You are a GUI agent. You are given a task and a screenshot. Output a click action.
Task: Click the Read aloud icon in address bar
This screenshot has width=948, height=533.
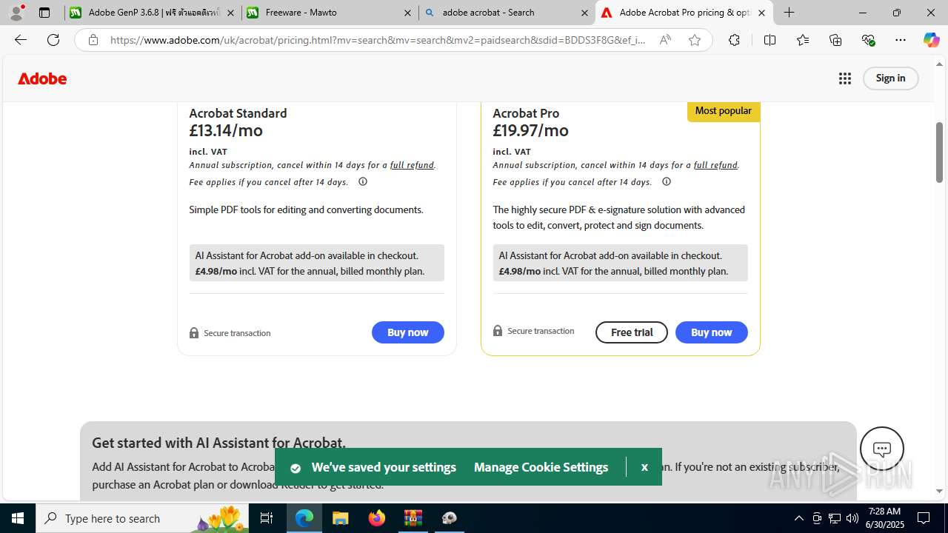point(665,40)
